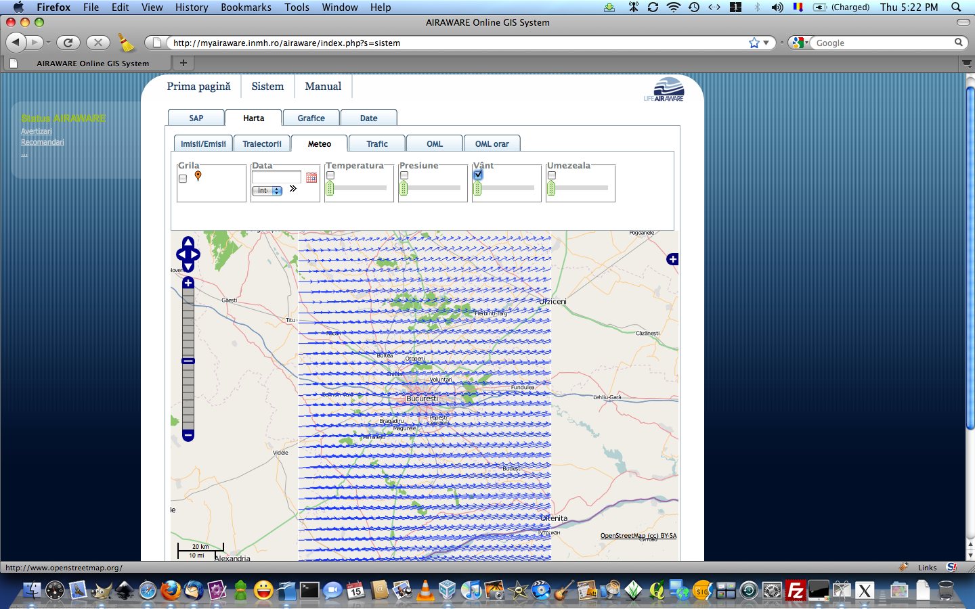
Task: Switch to the SAP tab
Action: coord(196,118)
